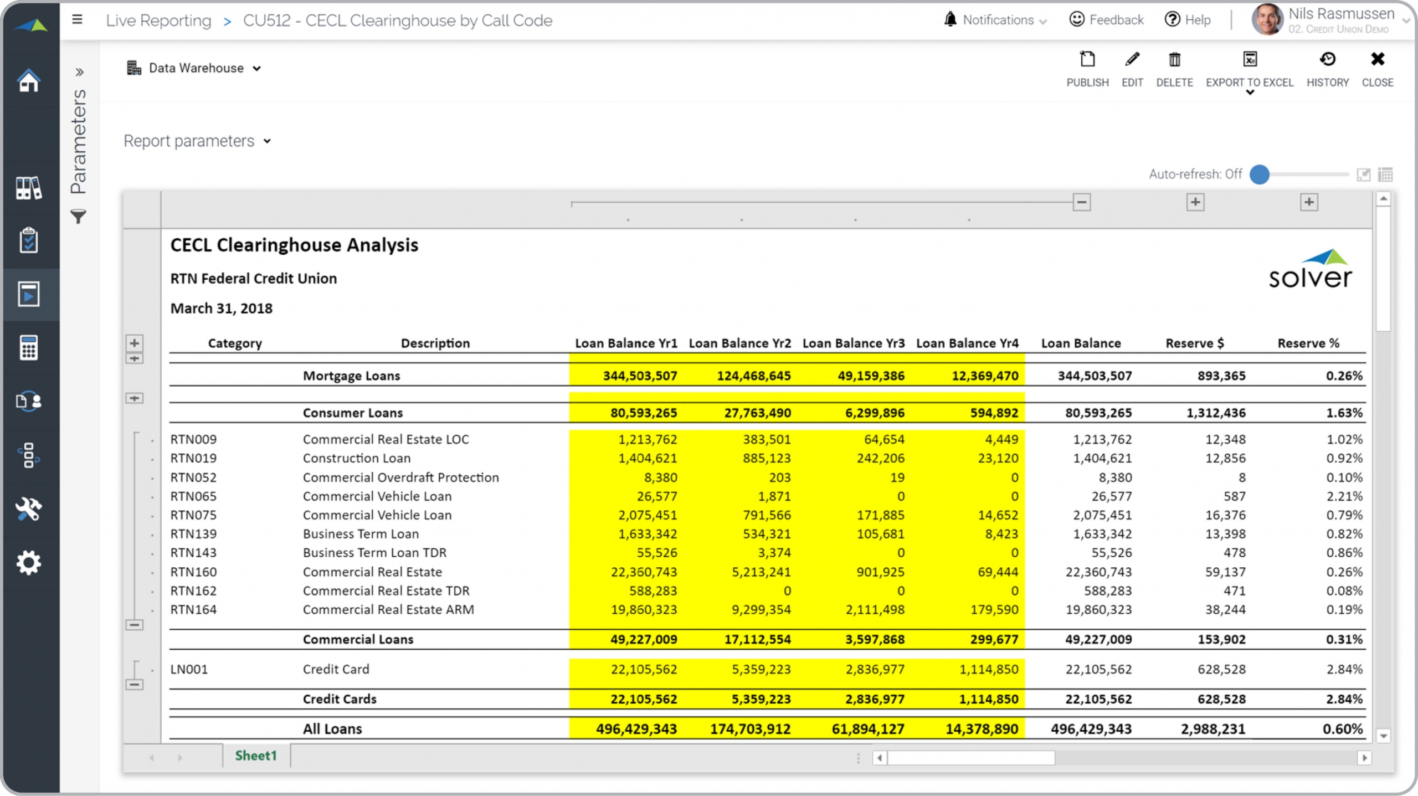Open the settings gear in sidebar
This screenshot has height=796, width=1418.
point(29,563)
